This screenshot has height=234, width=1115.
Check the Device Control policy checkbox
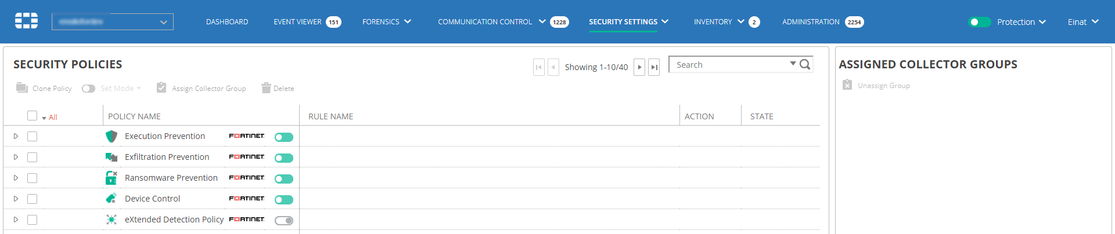(33, 199)
